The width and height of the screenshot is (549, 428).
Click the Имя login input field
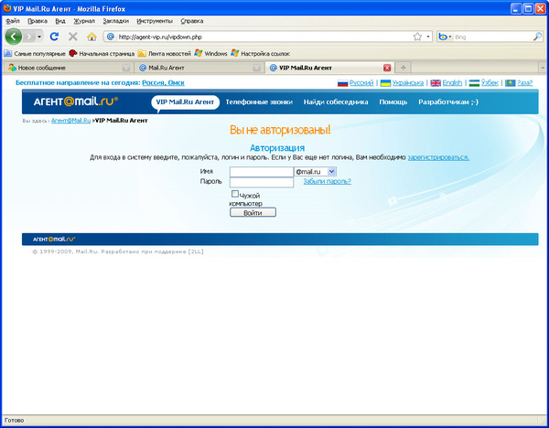point(262,172)
